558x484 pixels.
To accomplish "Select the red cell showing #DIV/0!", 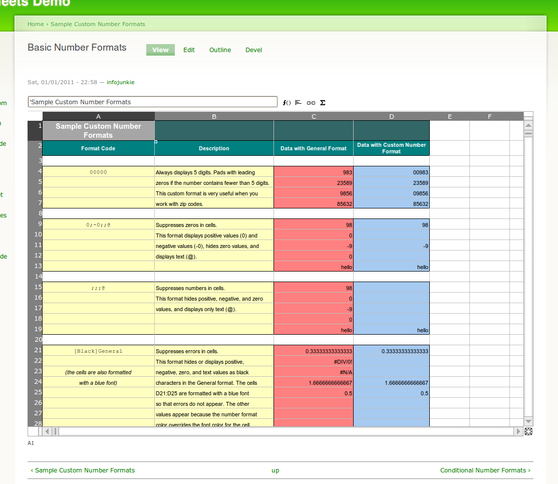I will [x=314, y=362].
